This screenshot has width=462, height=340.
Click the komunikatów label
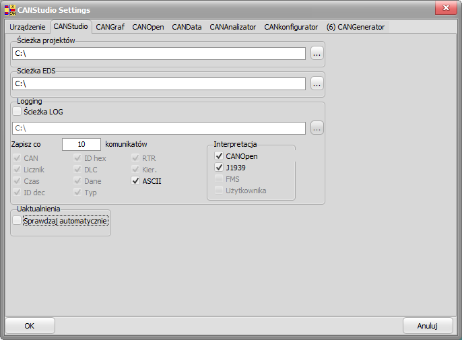point(126,144)
